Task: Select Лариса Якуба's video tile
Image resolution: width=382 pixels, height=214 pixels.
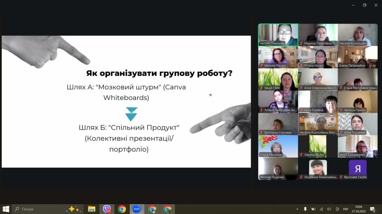Action: click(318, 146)
